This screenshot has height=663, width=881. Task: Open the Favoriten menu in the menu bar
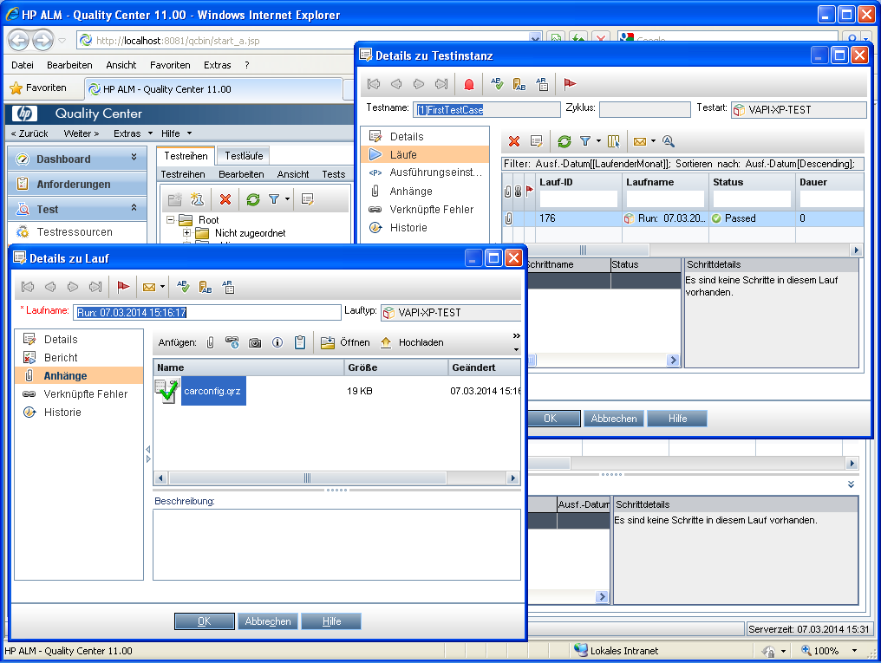point(170,65)
